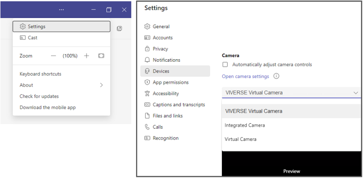Open the three-dots more options menu
The height and width of the screenshot is (178, 363).
click(x=61, y=10)
